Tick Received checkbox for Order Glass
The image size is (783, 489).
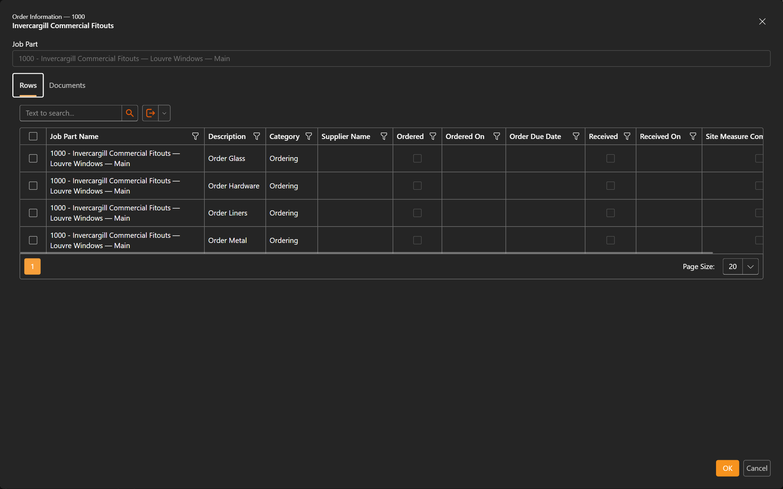(x=611, y=158)
